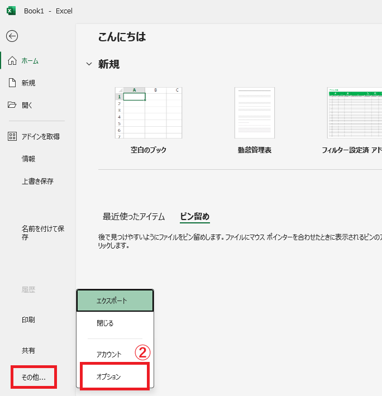Switch to 最近使ったアイテム tab
Image resolution: width=382 pixels, height=396 pixels.
click(x=133, y=217)
